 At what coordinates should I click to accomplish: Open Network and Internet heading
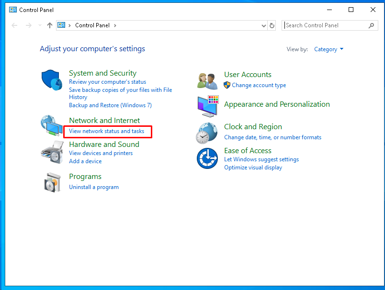[x=104, y=121]
